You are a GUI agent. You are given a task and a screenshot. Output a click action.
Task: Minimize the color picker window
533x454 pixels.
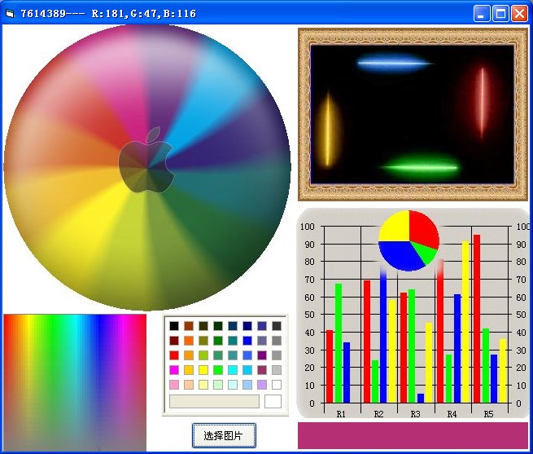pos(482,14)
